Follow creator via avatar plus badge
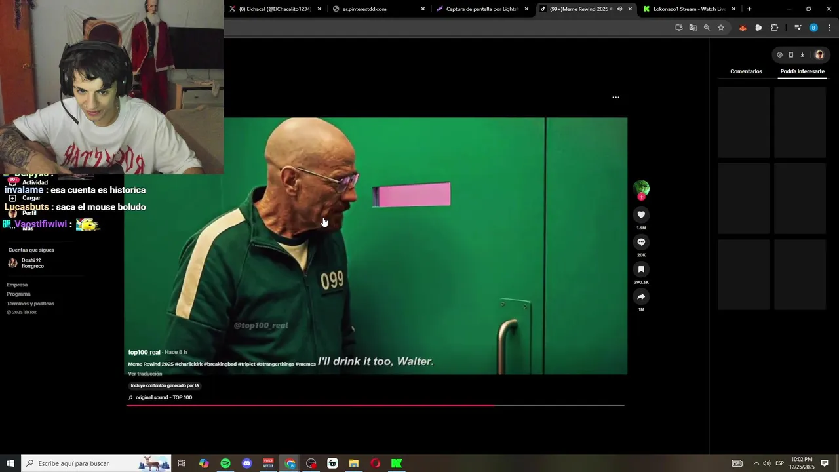 tap(641, 197)
